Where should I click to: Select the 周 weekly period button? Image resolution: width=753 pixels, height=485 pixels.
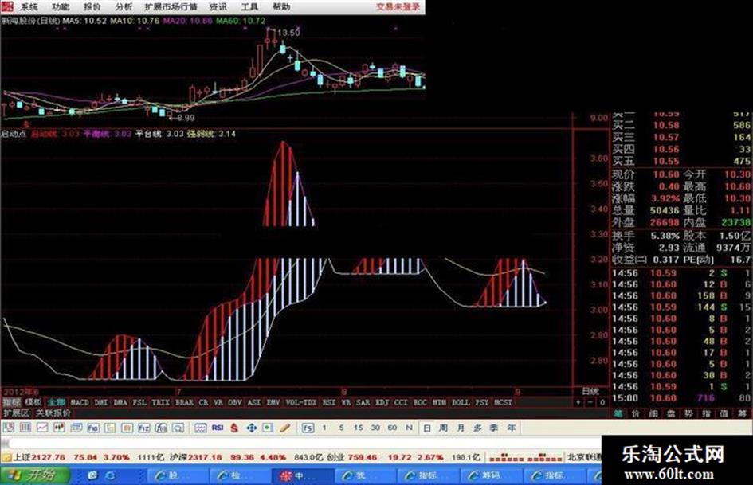[443, 428]
